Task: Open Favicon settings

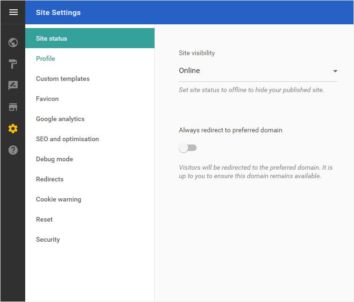Action: click(90, 99)
